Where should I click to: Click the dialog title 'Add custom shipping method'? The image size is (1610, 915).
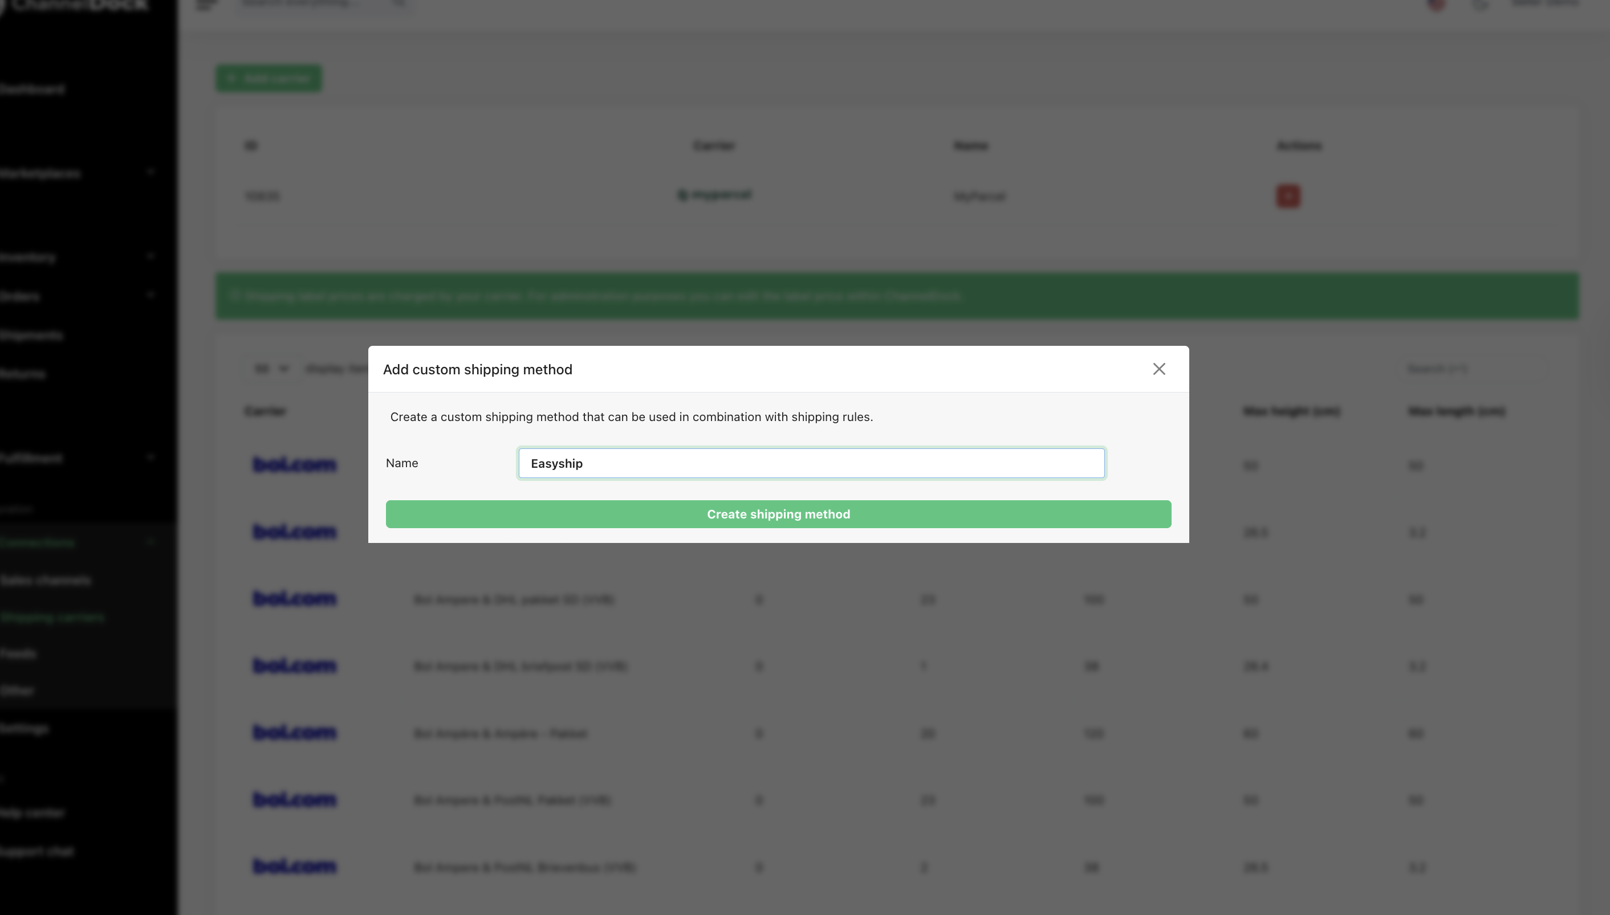tap(477, 370)
